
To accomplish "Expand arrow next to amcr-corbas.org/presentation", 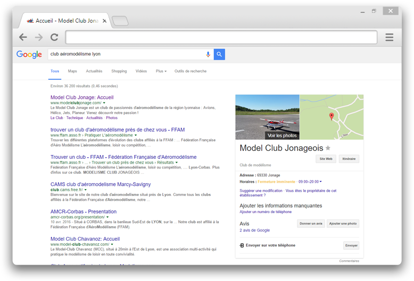I will click(107, 217).
